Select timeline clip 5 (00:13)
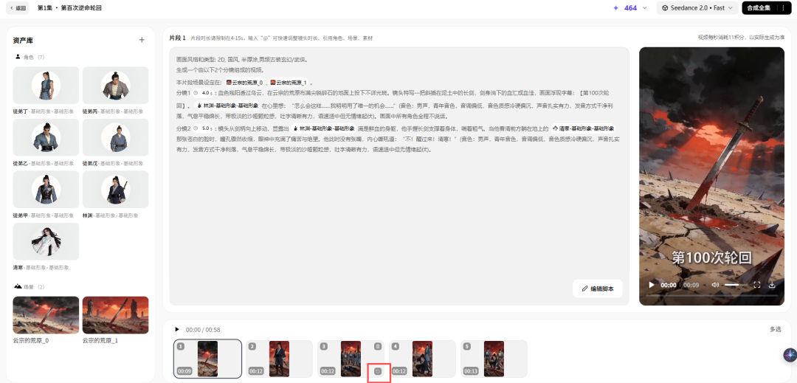 click(x=494, y=359)
